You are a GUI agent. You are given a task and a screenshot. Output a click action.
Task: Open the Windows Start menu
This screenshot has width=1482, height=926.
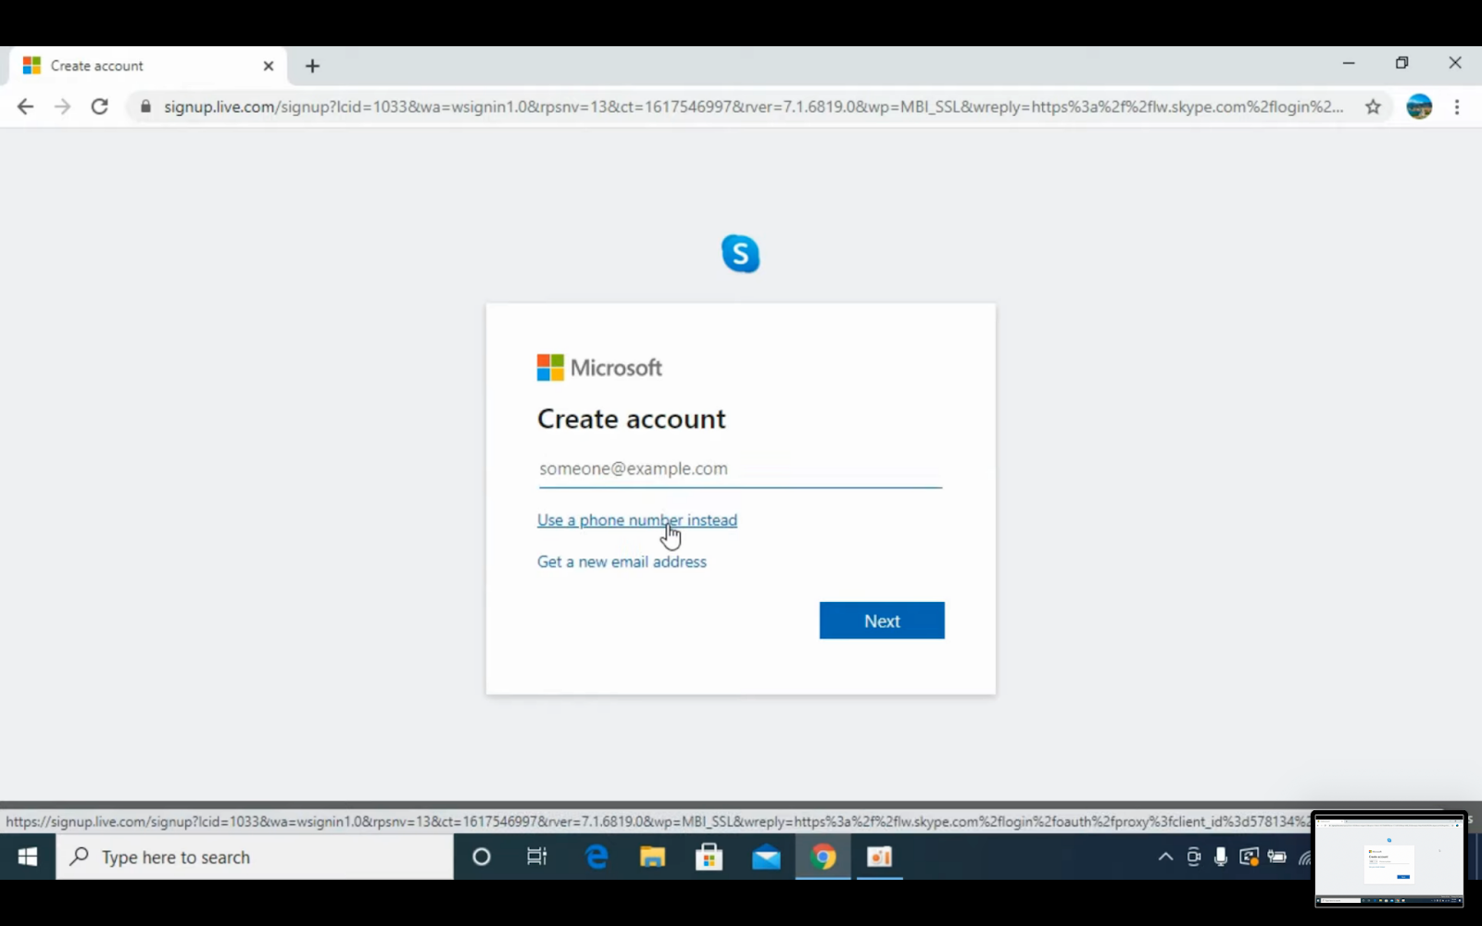tap(28, 857)
